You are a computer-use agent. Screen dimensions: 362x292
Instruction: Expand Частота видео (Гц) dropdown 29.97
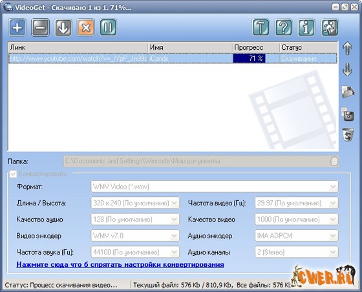pyautogui.click(x=297, y=203)
